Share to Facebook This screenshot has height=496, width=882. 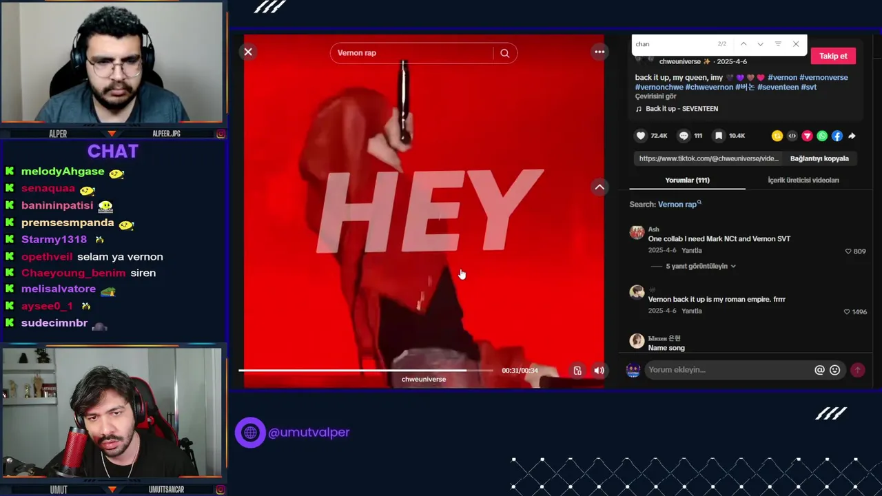(x=837, y=136)
